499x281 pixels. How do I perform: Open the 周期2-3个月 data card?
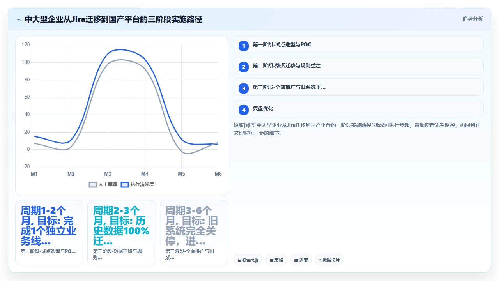click(122, 233)
